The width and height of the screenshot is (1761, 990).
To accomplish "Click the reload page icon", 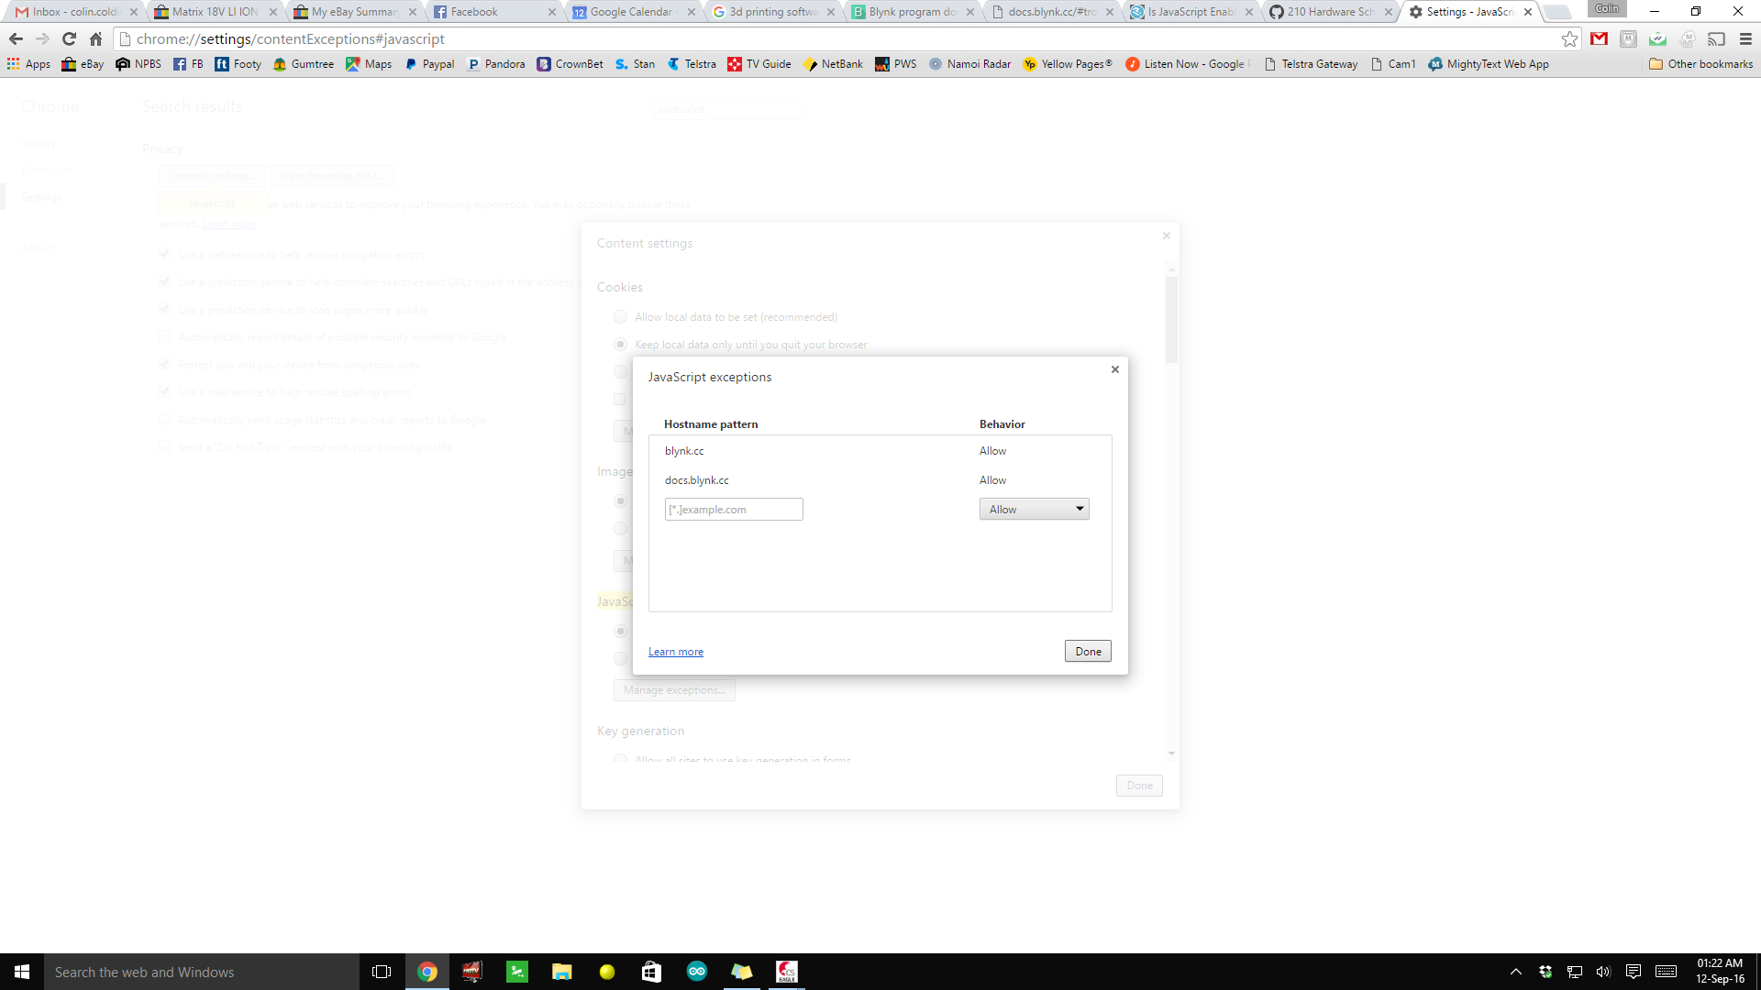I will click(x=69, y=39).
